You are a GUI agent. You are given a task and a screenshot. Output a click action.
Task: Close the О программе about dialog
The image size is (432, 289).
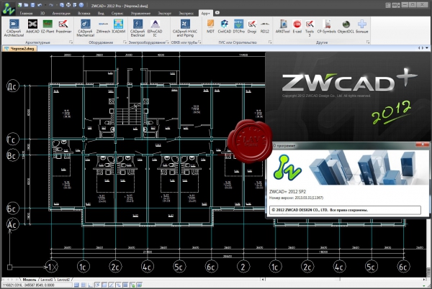423,144
